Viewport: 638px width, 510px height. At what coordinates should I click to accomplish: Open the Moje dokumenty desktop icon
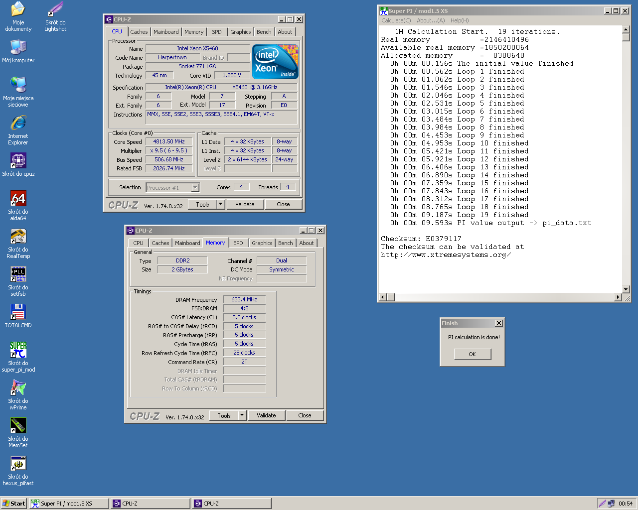[x=18, y=10]
